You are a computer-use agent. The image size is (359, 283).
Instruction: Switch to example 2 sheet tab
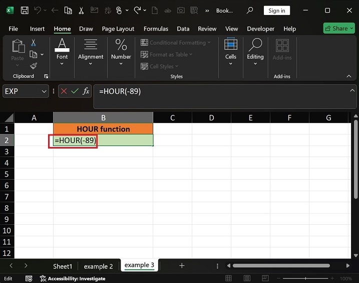[99, 266]
